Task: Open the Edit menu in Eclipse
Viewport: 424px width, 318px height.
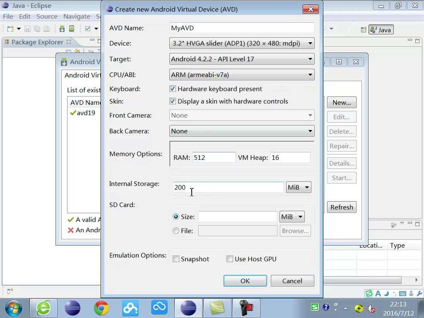Action: (24, 17)
